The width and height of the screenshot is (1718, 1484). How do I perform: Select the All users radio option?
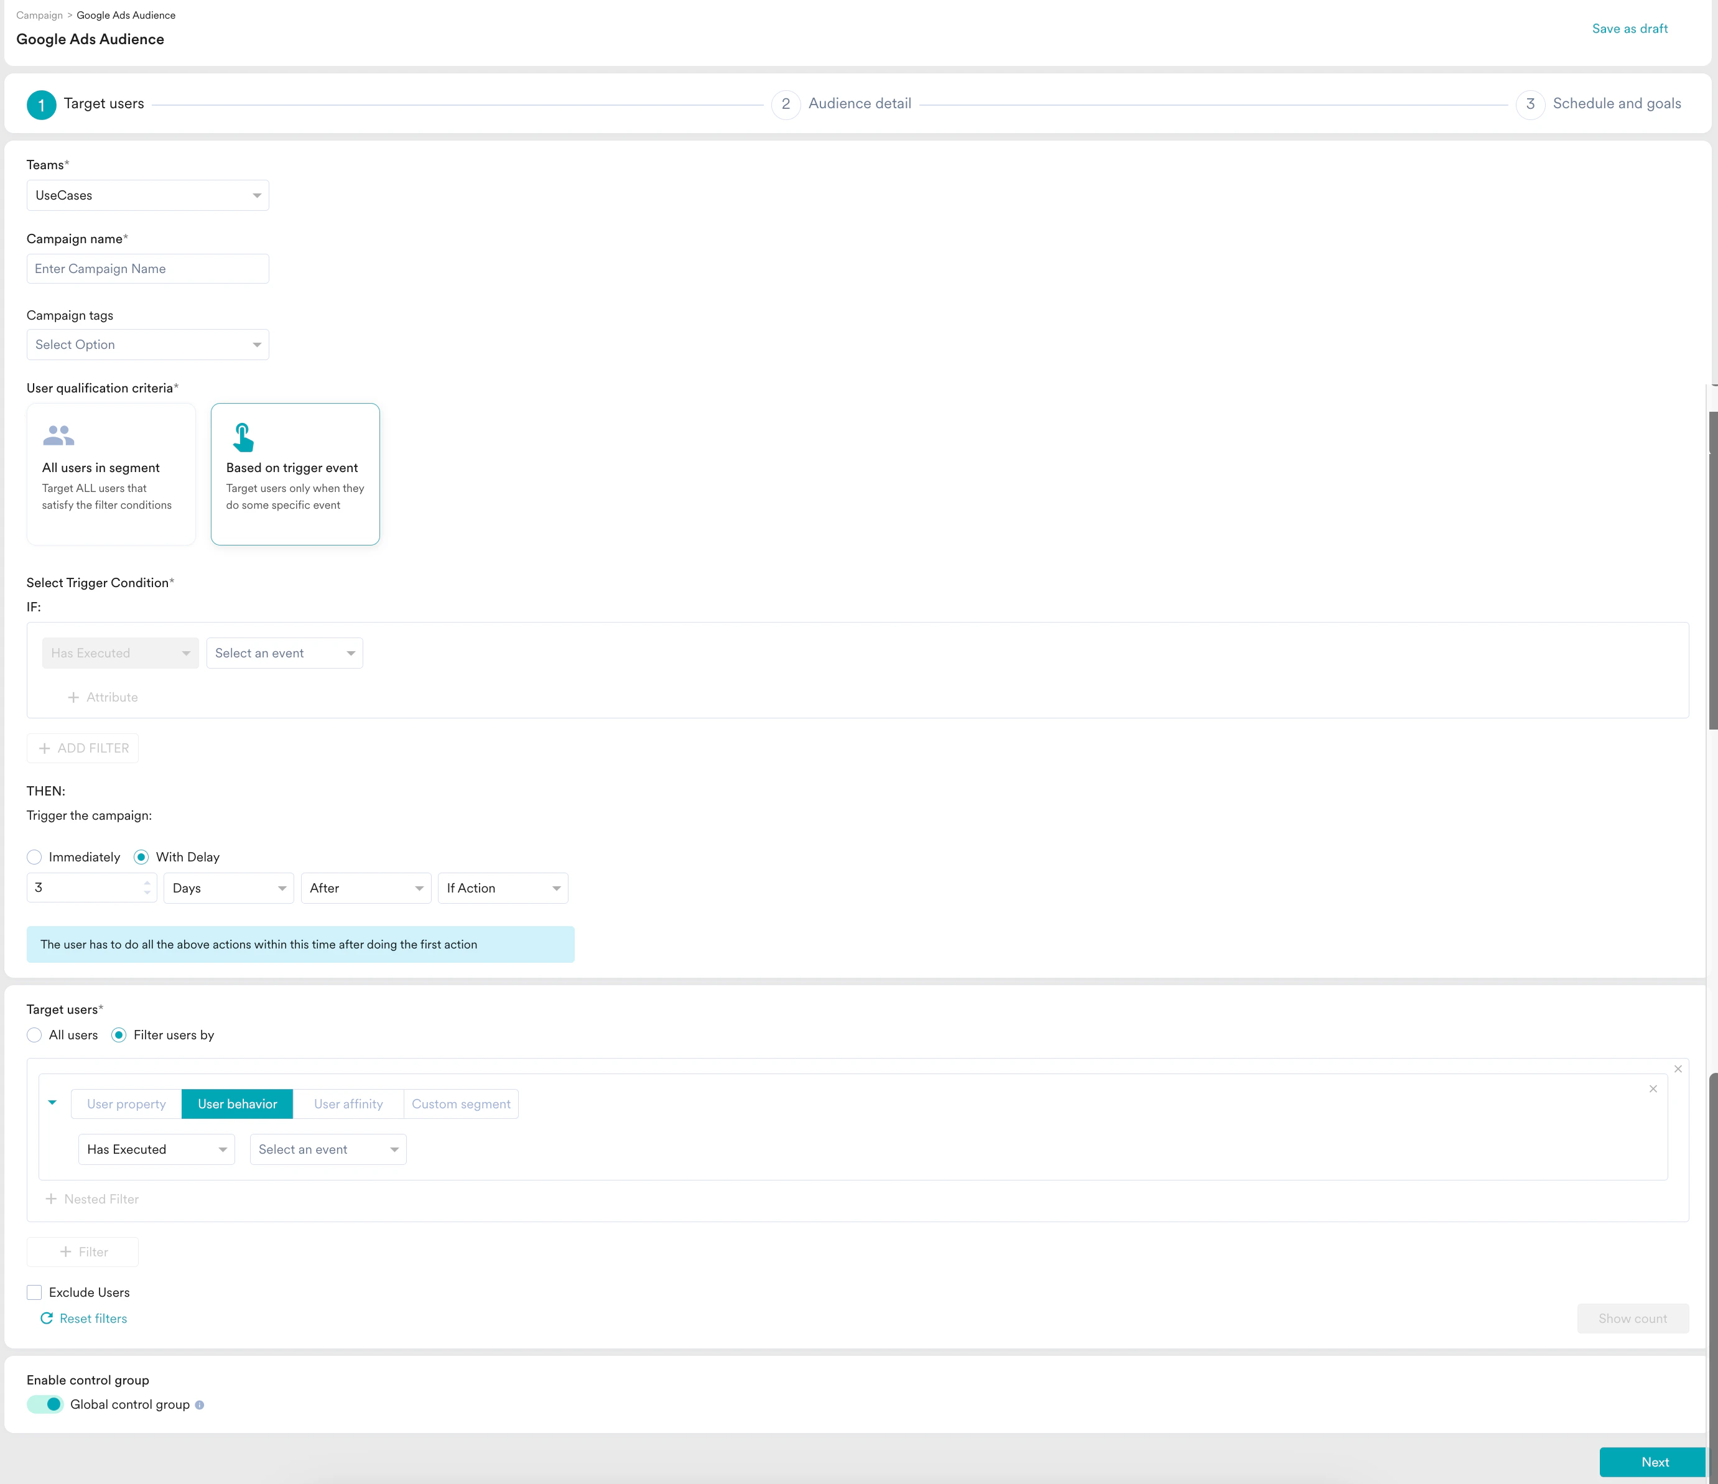coord(34,1035)
